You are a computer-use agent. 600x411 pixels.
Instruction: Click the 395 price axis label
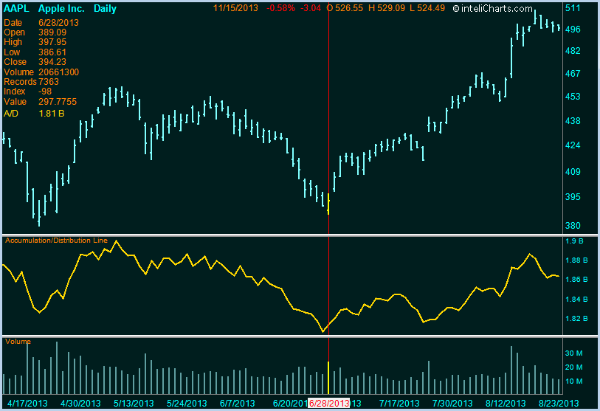point(573,197)
